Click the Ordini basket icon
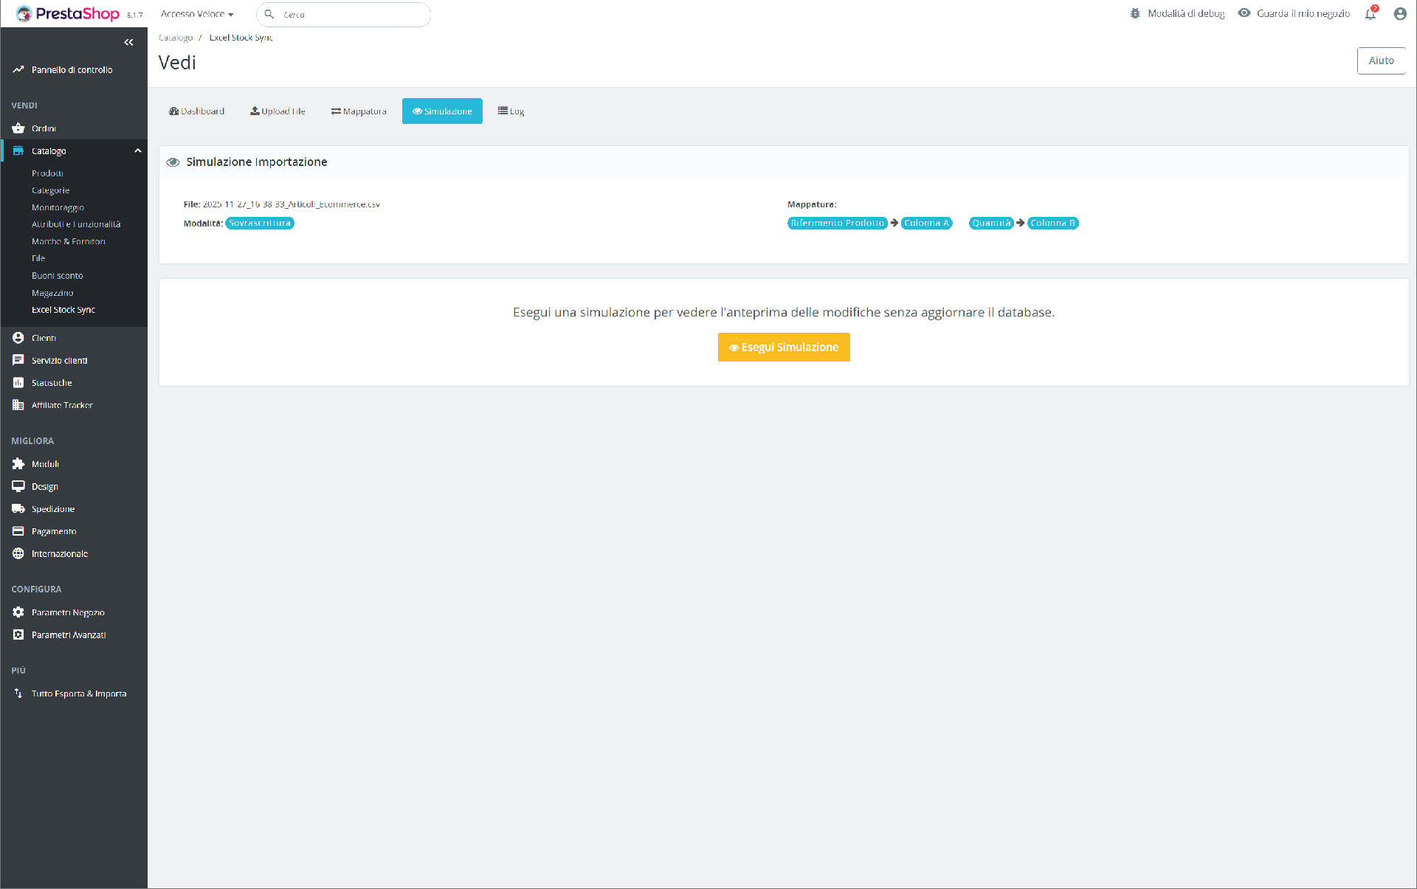Screen dimensions: 1417x889 [18, 128]
